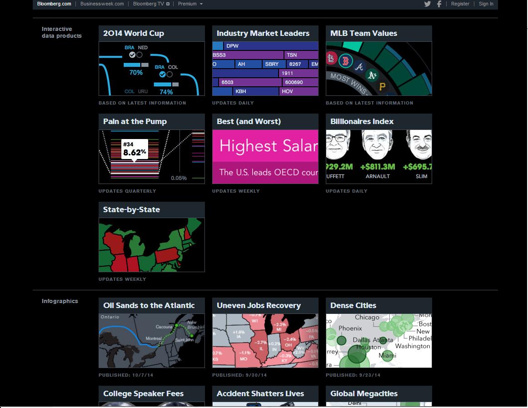Click the Red Sox logo in MLB Team Values

(345, 61)
